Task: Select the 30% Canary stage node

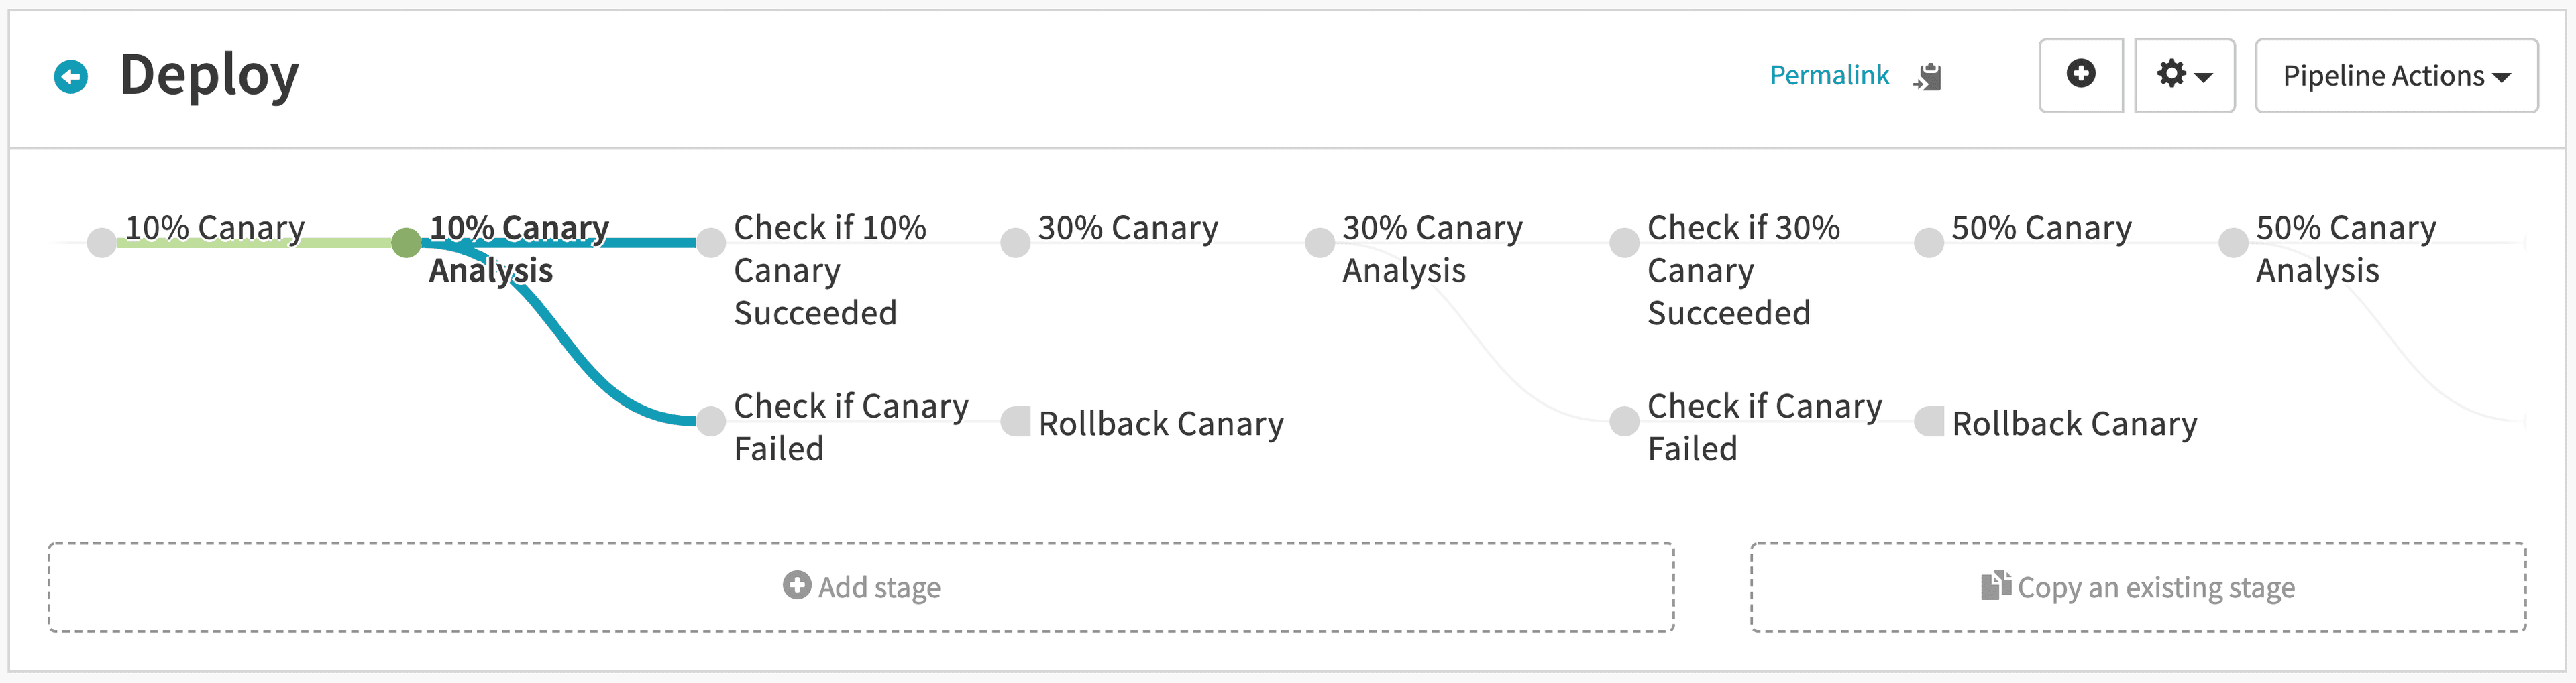Action: point(1015,243)
